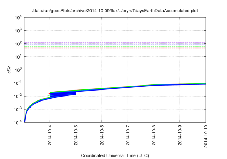Screen dimensions: 227x159
Task: Click the 10^4 y-axis tick label
Action: 18,17
